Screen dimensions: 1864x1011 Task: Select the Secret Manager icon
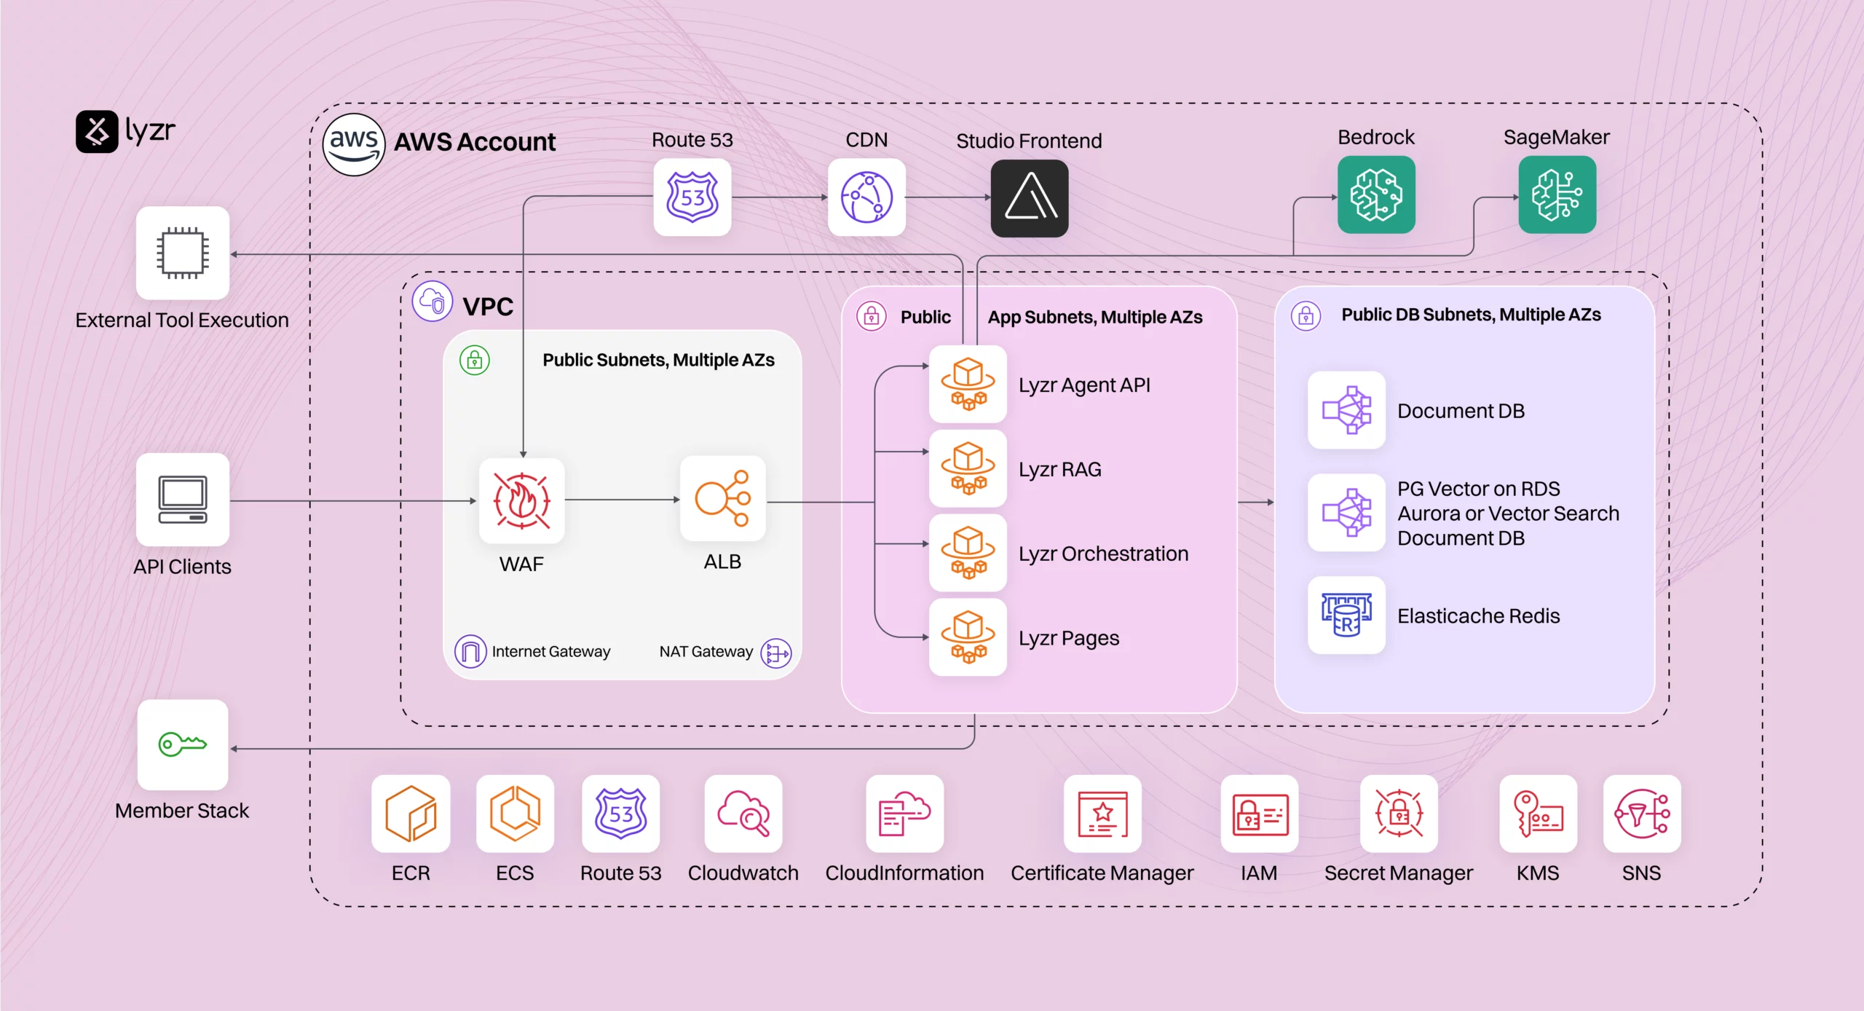click(1399, 816)
